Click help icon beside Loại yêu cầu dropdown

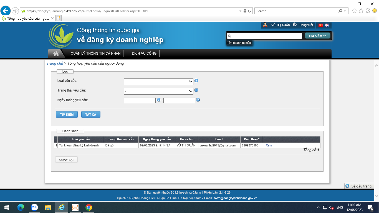click(196, 81)
